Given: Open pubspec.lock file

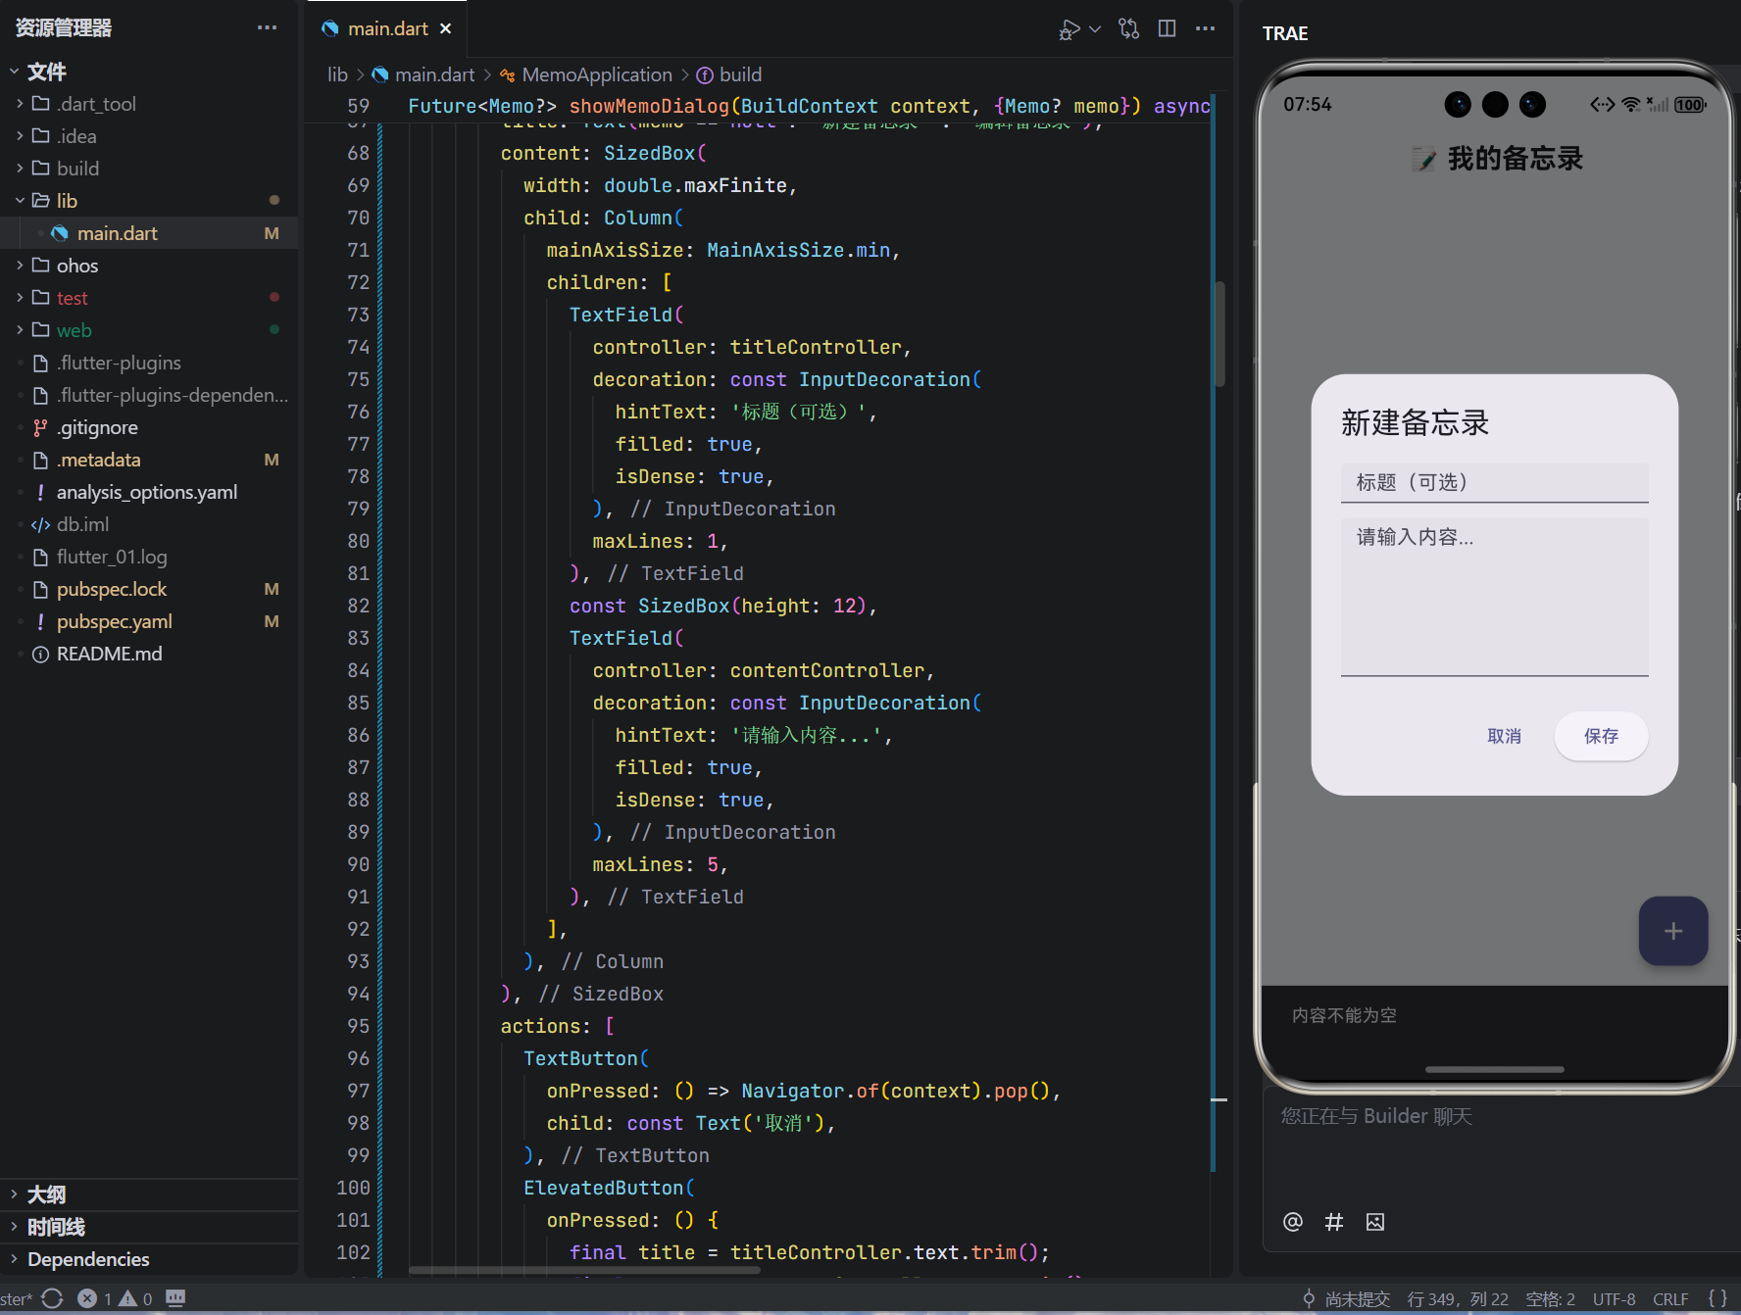Looking at the screenshot, I should (x=111, y=589).
